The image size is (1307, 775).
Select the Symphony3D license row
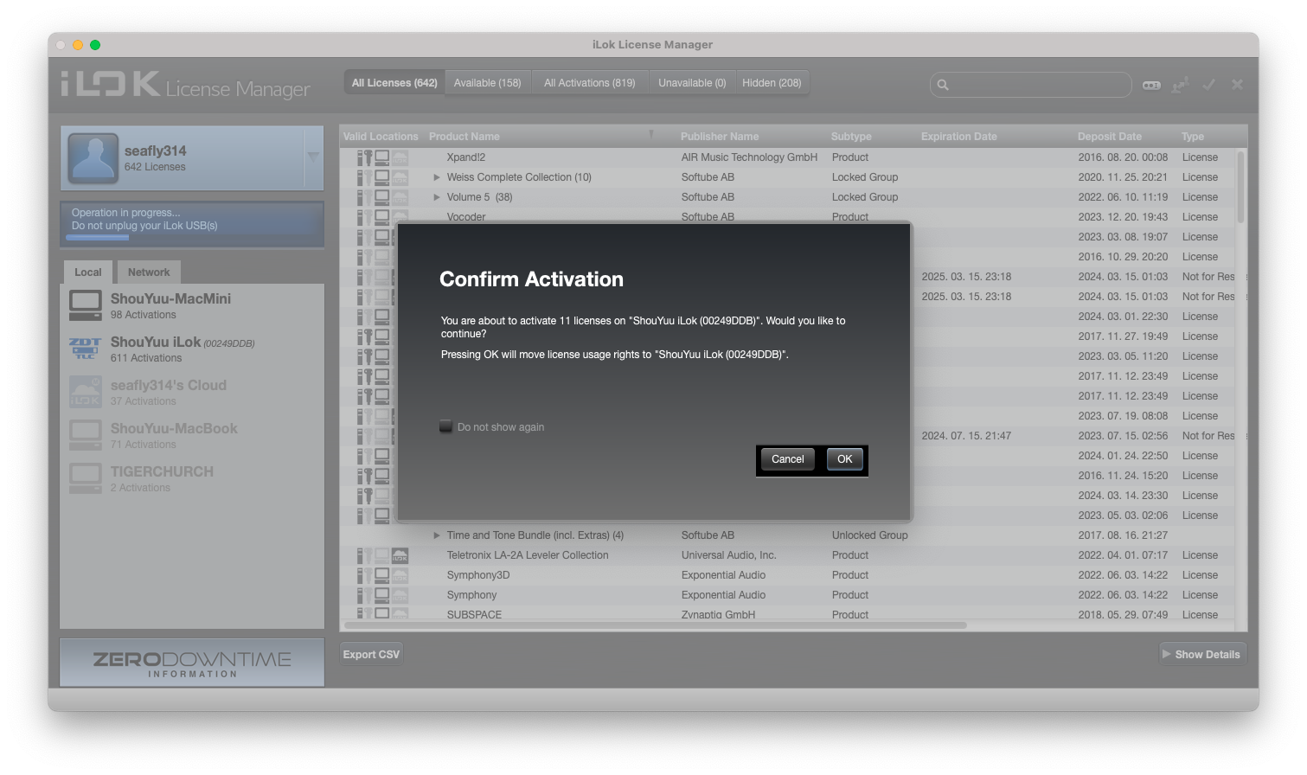pos(787,575)
